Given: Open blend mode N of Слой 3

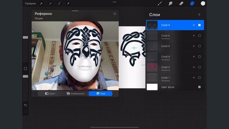Looking at the screenshot, I should coord(194,67).
